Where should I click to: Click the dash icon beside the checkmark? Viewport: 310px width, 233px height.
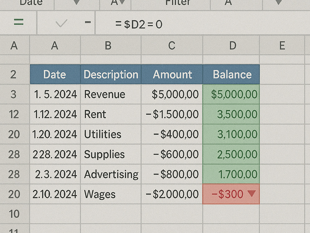88,22
